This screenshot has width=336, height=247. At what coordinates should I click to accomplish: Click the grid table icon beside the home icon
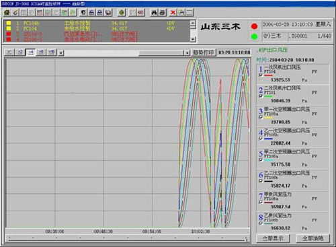point(24,12)
